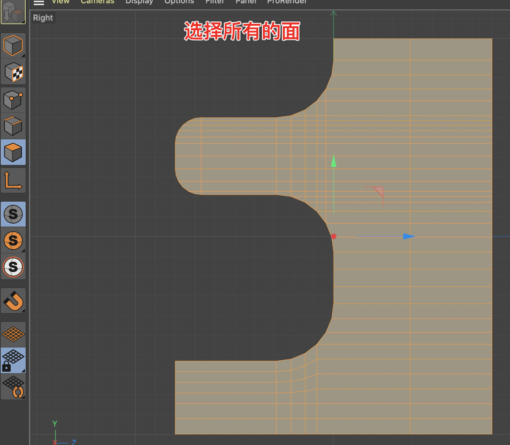This screenshot has width=510, height=445.
Task: Open the Filter menu
Action: click(215, 2)
